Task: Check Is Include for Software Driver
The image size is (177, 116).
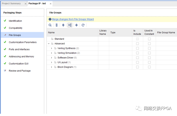Action: click(x=137, y=58)
